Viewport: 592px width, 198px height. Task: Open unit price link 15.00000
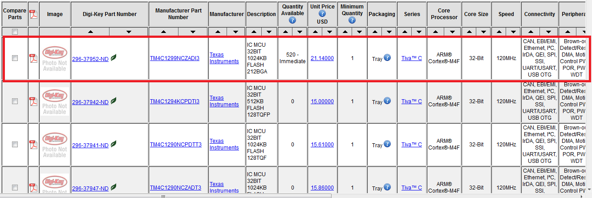(x=322, y=101)
